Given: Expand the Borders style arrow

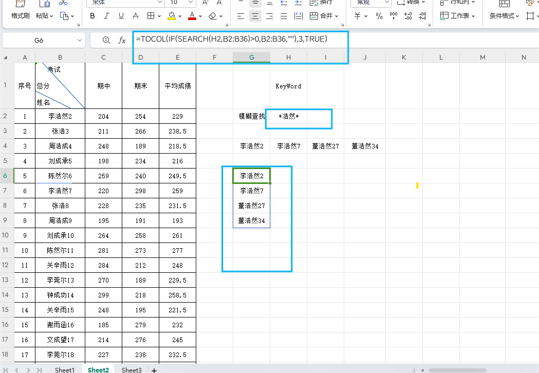Looking at the screenshot, I should point(159,16).
